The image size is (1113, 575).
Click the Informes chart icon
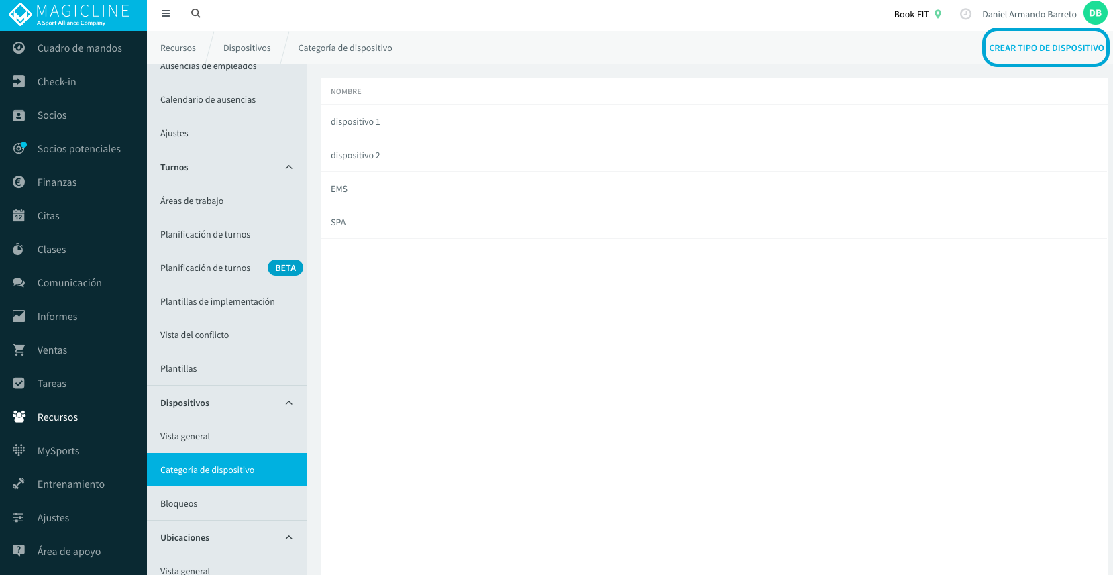pyautogui.click(x=19, y=316)
